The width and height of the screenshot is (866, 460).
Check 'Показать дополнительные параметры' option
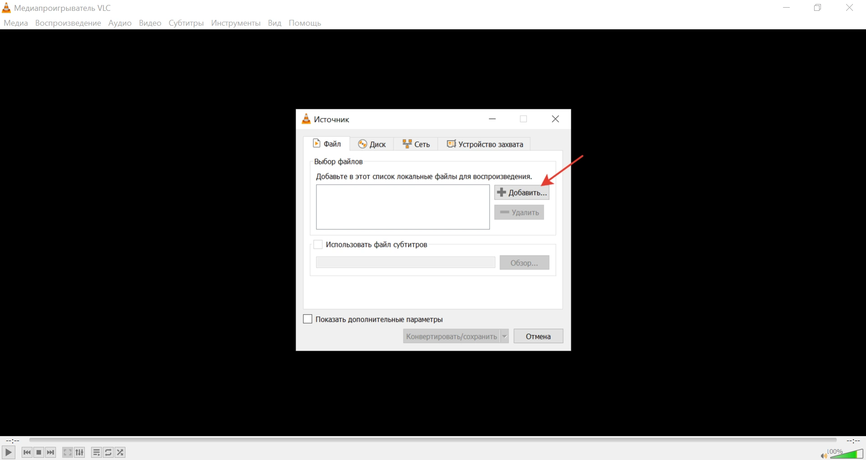click(x=308, y=319)
